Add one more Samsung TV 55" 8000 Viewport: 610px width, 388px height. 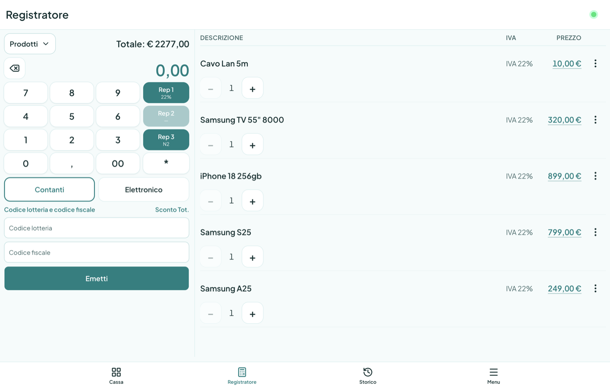pyautogui.click(x=252, y=144)
